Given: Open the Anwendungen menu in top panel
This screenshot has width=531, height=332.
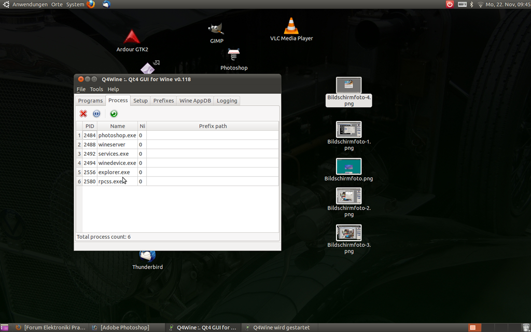Looking at the screenshot, I should pos(30,4).
